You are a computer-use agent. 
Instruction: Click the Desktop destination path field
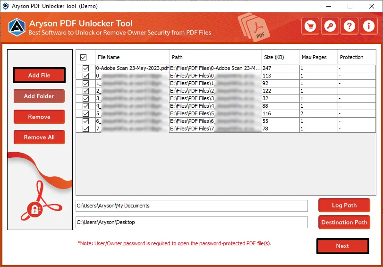click(x=192, y=223)
